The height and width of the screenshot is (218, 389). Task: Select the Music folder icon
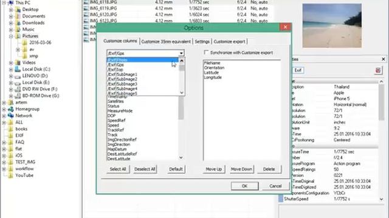coord(18,30)
